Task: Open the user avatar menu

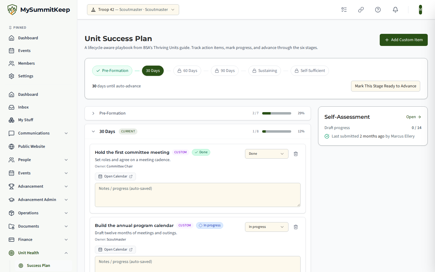Action: (420, 10)
